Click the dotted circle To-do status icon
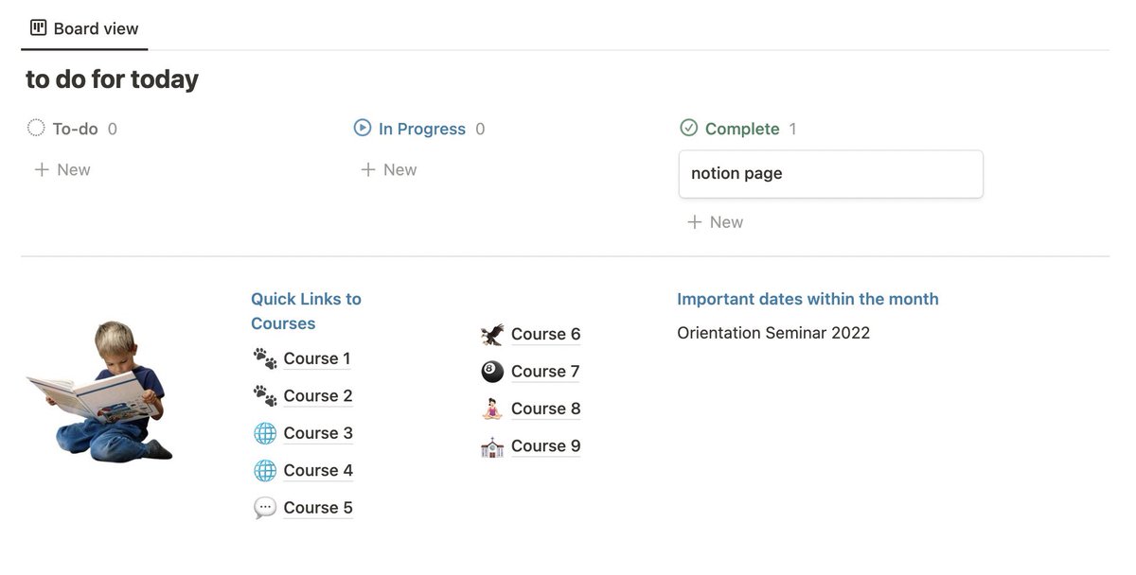 (x=36, y=128)
